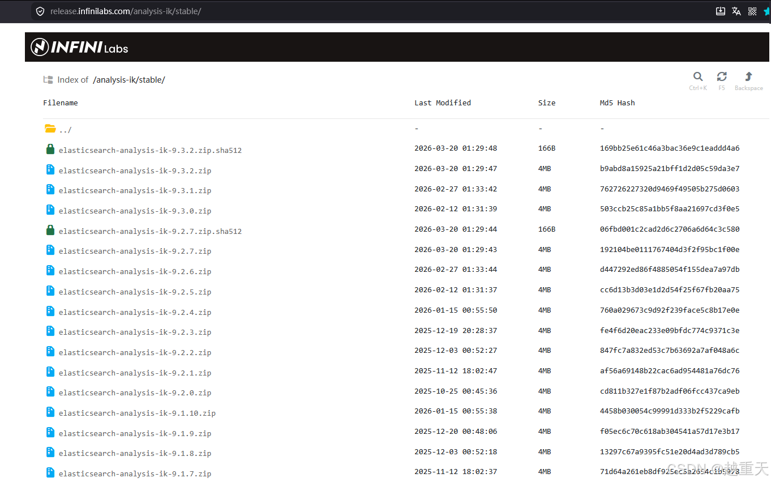Select the date 2026-02-27 01:33:42

click(456, 189)
